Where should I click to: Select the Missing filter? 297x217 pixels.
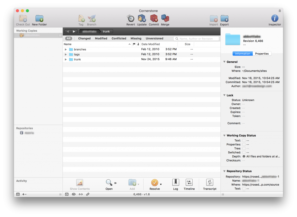point(136,39)
